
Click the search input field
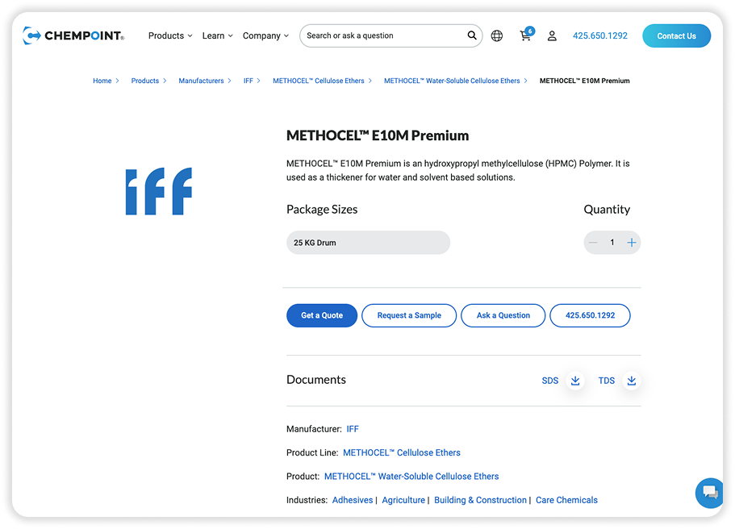[383, 35]
